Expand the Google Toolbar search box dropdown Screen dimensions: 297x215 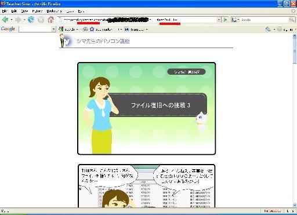pyautogui.click(x=53, y=30)
